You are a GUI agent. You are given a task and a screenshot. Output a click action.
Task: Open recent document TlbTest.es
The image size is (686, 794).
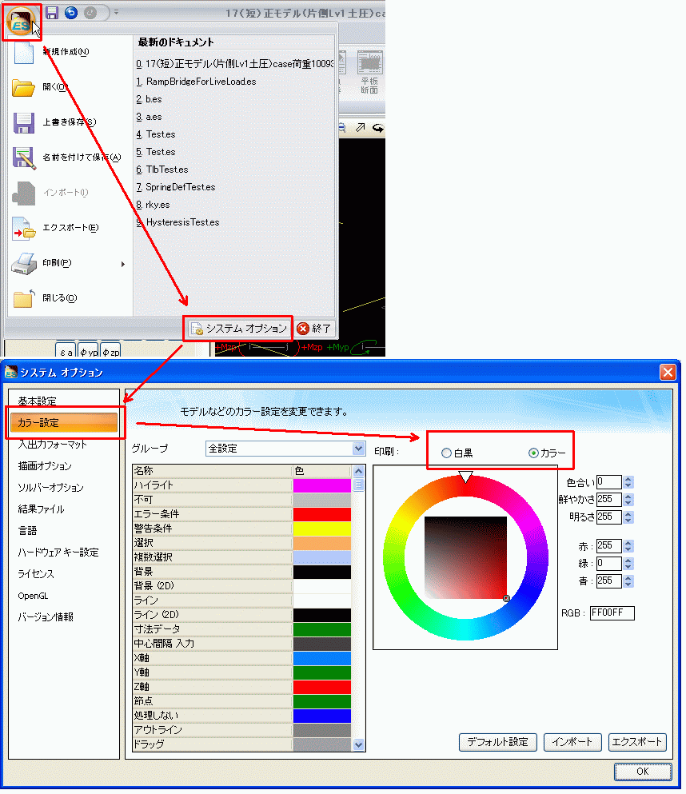[162, 170]
